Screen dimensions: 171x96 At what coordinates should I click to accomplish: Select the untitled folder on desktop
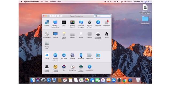click(x=145, y=20)
